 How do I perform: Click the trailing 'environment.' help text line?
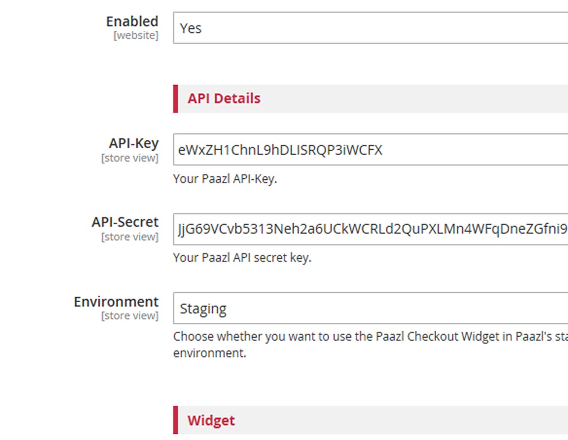[210, 353]
